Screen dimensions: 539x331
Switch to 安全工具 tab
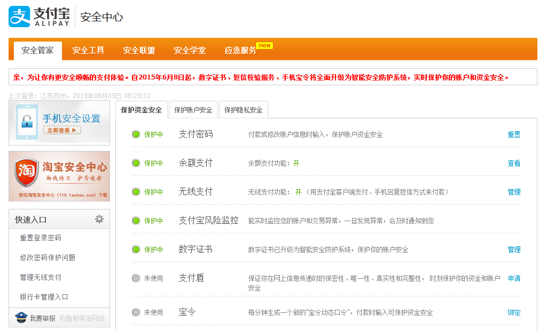coord(88,51)
